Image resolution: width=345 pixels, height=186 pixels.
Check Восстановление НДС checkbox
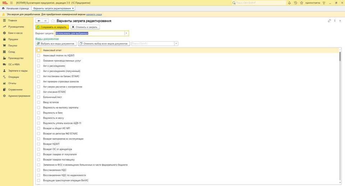pyautogui.click(x=39, y=170)
